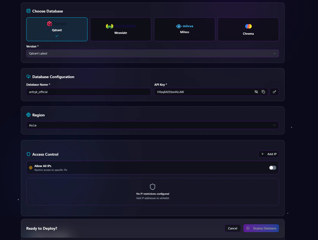Click the shield icon above No IP restrictions
The image size is (318, 240).
coord(153,187)
